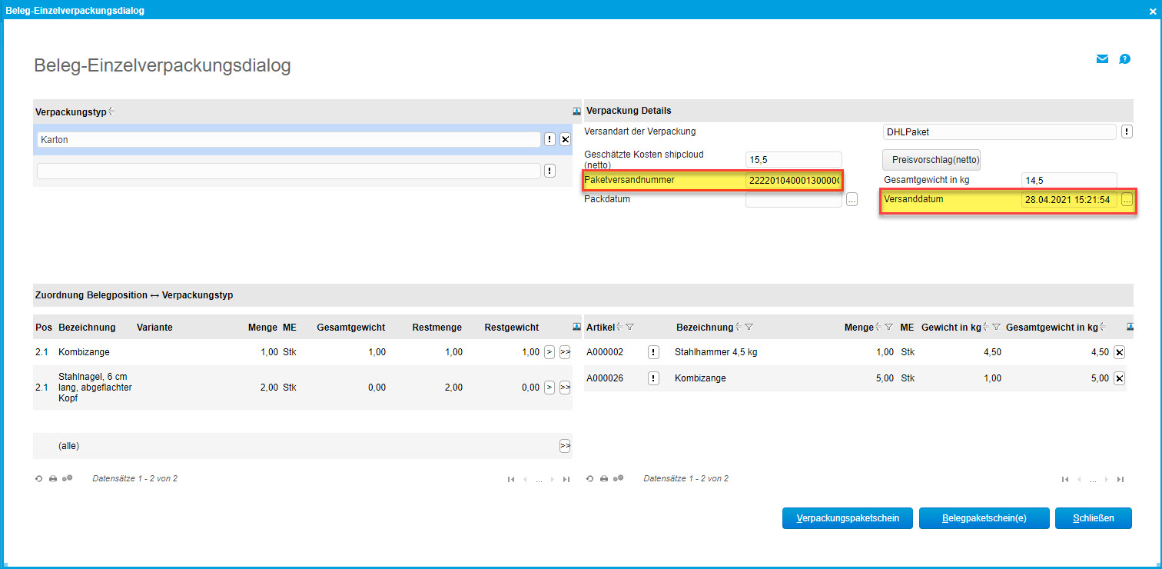Sort the Verpackungstyp column
Screen dimensions: 1162x569
point(111,111)
